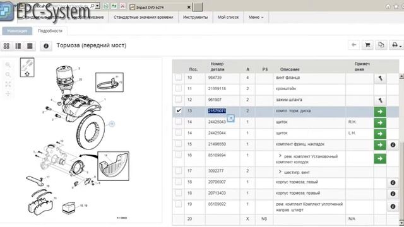The height and width of the screenshot is (227, 404).
Task: Open Мой список menu
Action: tap(229, 17)
